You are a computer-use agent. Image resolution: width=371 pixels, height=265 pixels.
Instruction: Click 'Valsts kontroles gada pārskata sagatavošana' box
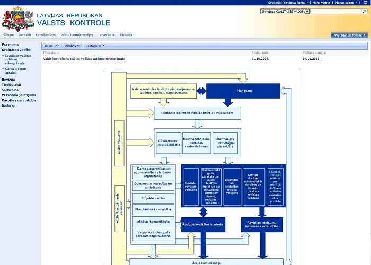(x=153, y=234)
